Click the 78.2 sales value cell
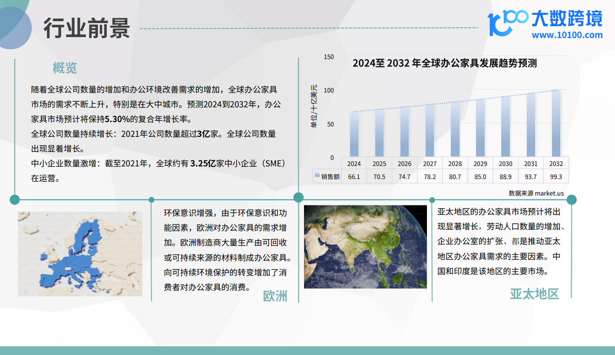Screen dimensions: 615x355 [430, 176]
